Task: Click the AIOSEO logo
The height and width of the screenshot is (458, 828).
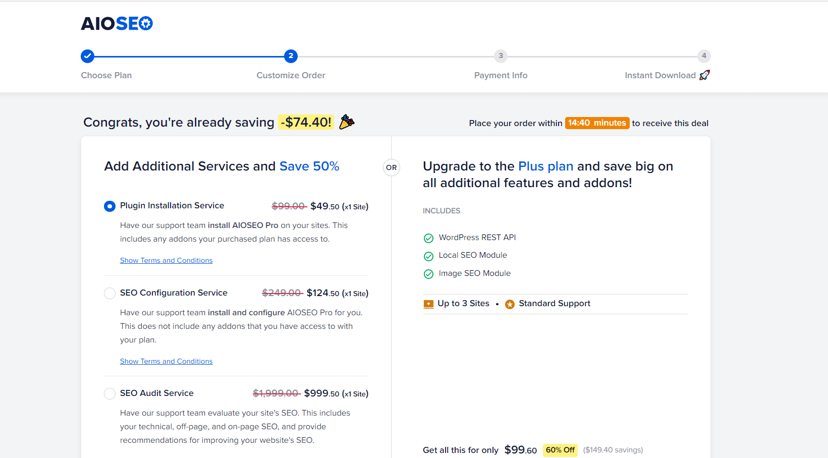Action: [117, 23]
